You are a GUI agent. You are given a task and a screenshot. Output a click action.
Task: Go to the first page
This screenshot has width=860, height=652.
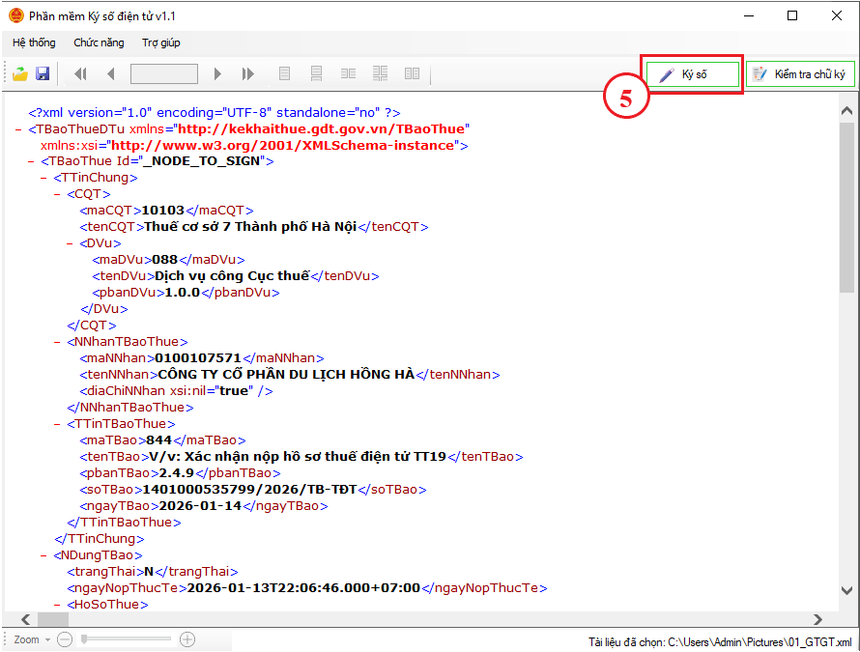(x=80, y=73)
